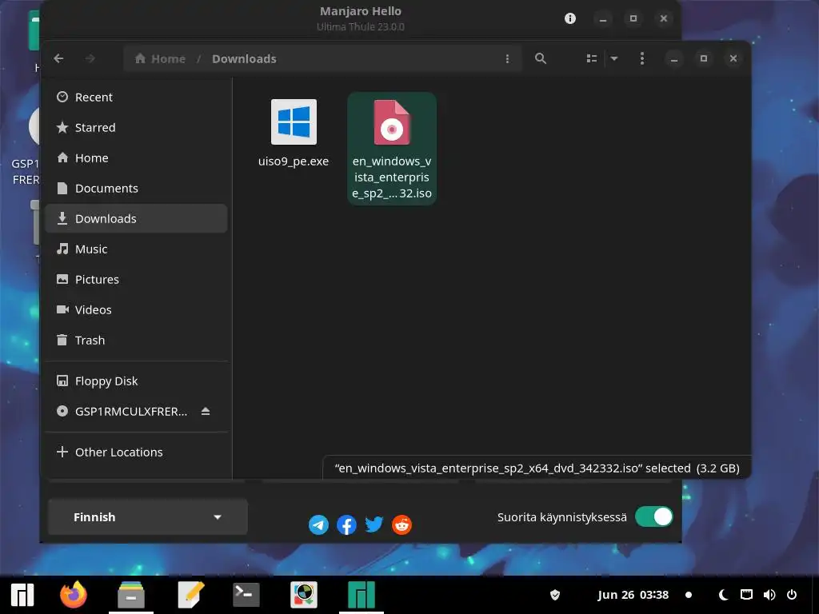
Task: Open the Manjaro start menu
Action: click(22, 595)
